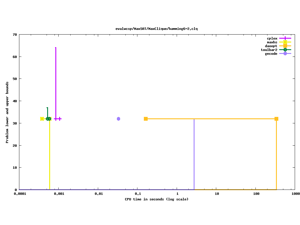This screenshot has height=225, width=300.
Task: Select the leftmost orange daoopt square data point
Action: [x=146, y=119]
